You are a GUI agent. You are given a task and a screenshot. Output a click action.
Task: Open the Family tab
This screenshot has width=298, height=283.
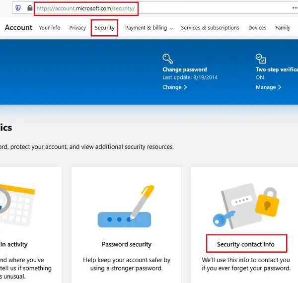(x=283, y=28)
